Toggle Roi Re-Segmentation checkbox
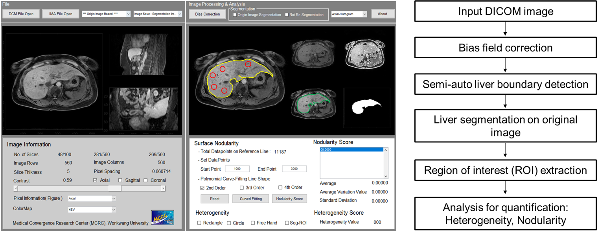598x232 pixels. click(287, 15)
